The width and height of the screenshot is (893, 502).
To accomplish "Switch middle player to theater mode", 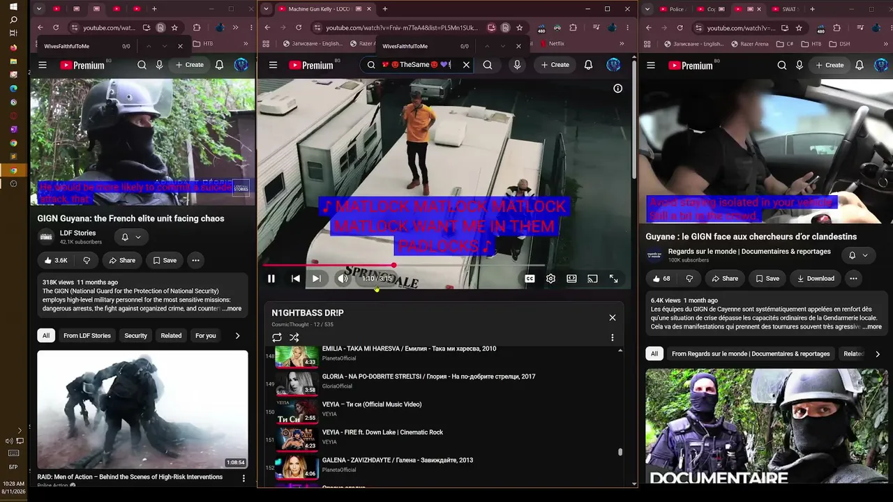I will point(571,278).
